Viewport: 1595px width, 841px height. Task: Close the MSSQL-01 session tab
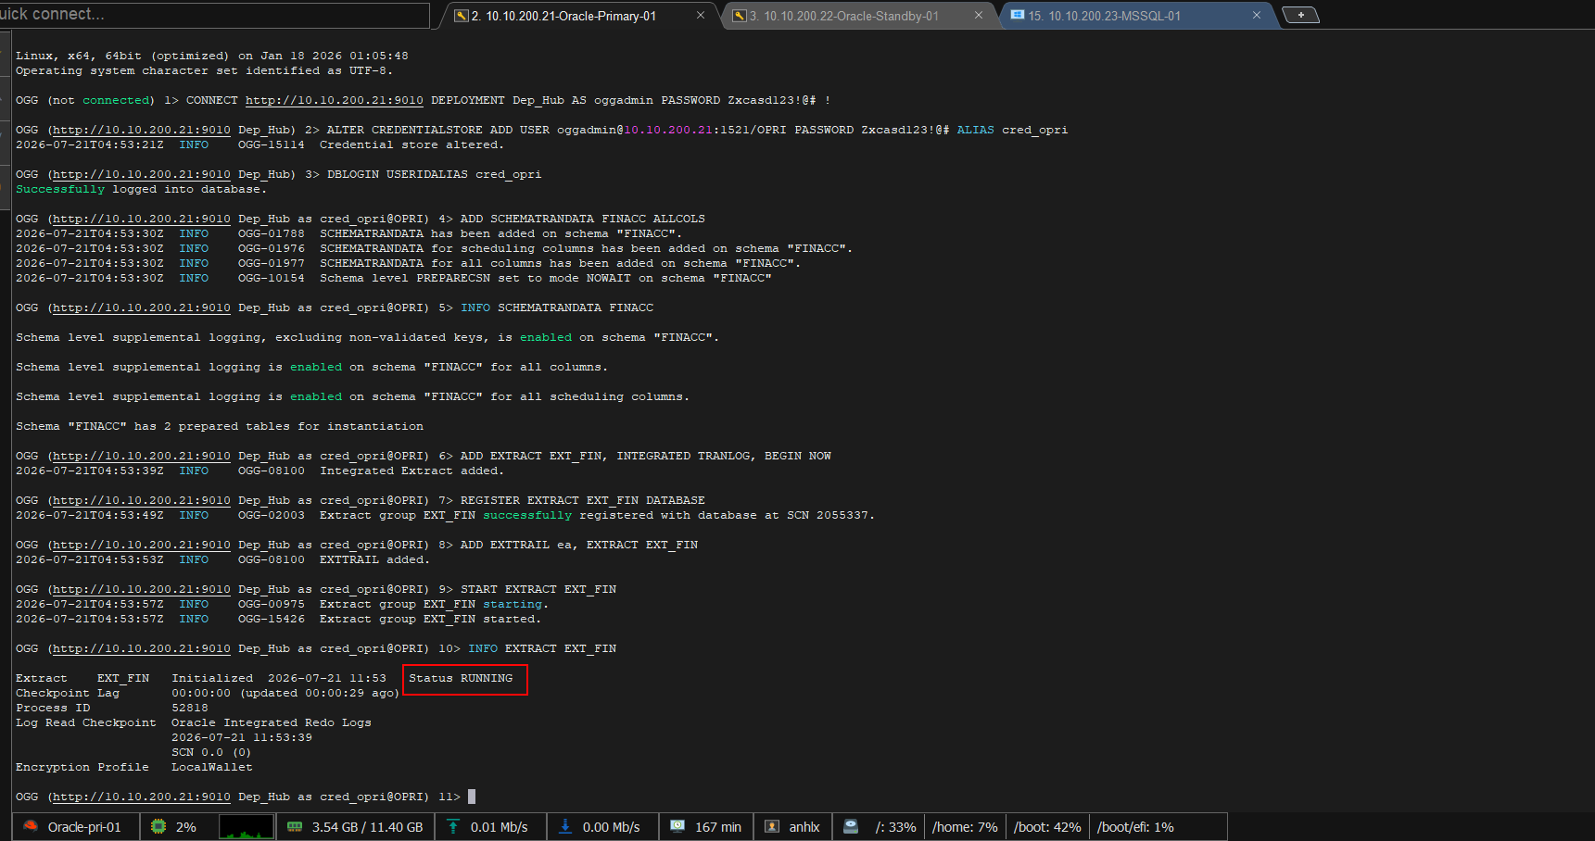[x=1257, y=15]
